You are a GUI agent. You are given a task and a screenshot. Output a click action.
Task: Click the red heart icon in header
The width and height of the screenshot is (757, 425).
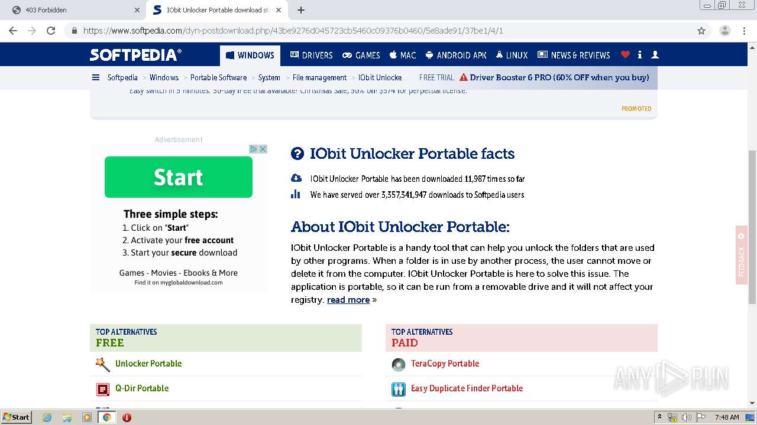pos(625,54)
